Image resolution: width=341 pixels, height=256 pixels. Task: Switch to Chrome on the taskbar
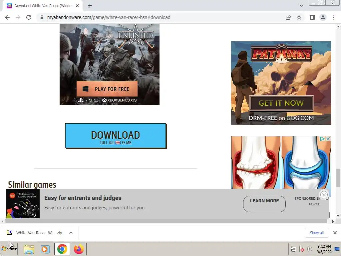[62, 249]
